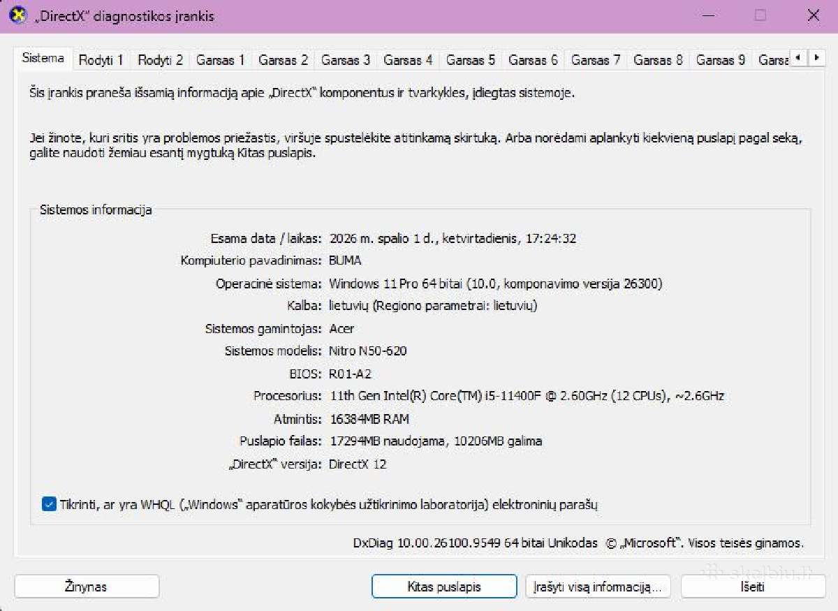The image size is (838, 611).
Task: Show the Garsas 6 tab
Action: [x=533, y=60]
